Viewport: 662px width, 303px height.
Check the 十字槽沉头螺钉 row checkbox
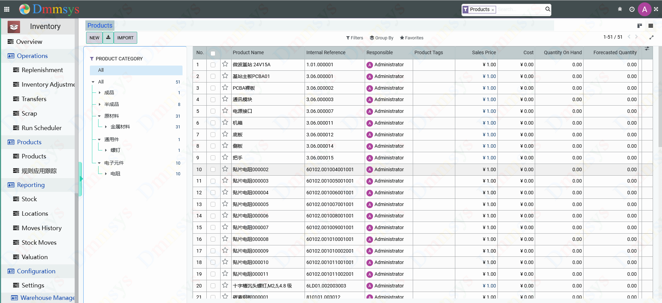213,286
